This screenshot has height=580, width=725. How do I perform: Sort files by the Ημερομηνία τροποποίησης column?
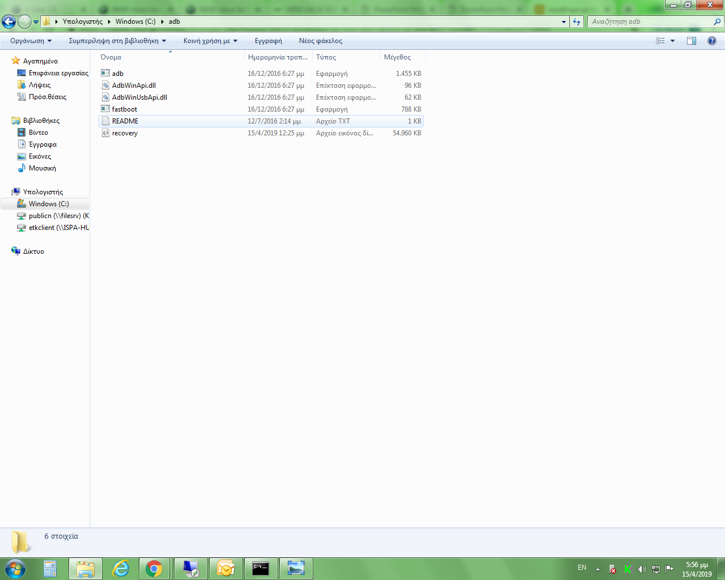click(278, 57)
